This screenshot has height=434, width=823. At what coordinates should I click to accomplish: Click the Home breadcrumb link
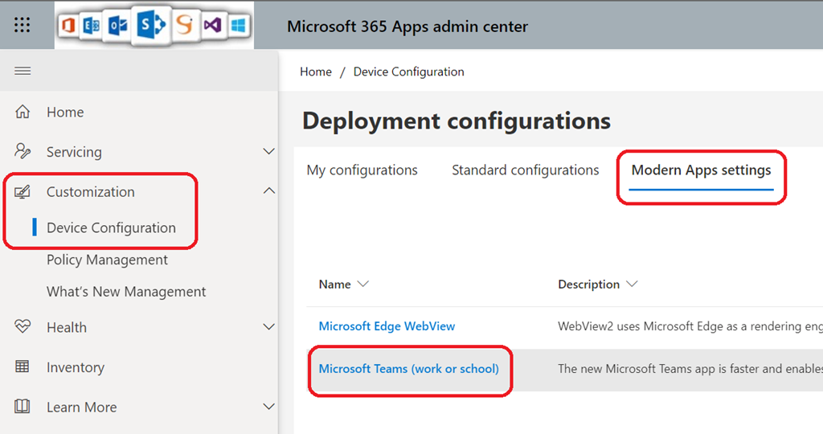click(x=315, y=72)
